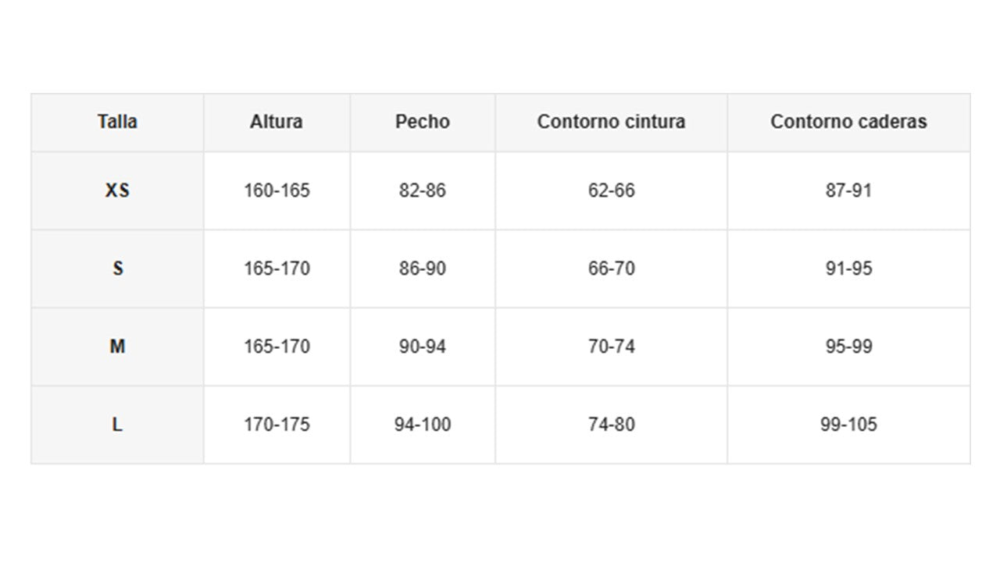Select the S size row label
This screenshot has height=562, width=1000.
pyautogui.click(x=117, y=269)
